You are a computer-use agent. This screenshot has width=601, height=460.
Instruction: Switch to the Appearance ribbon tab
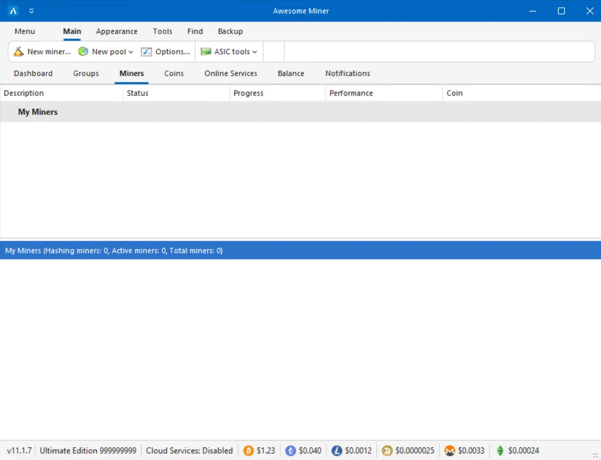116,31
